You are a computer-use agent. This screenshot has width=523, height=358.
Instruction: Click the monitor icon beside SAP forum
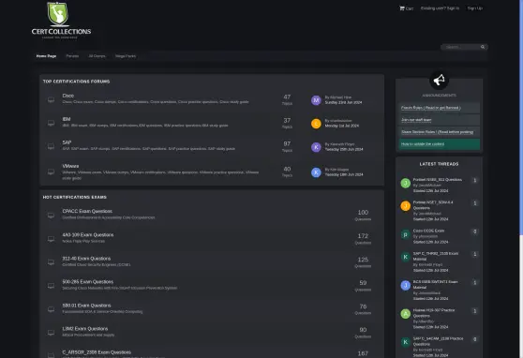click(x=51, y=146)
